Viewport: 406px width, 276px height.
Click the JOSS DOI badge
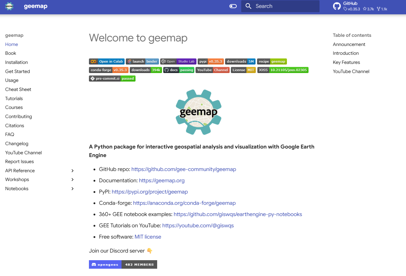tap(283, 70)
